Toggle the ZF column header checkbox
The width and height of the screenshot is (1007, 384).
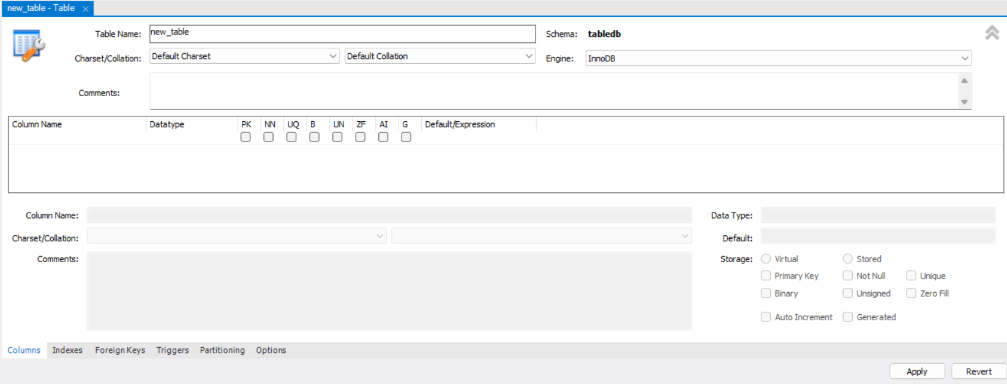pyautogui.click(x=360, y=137)
